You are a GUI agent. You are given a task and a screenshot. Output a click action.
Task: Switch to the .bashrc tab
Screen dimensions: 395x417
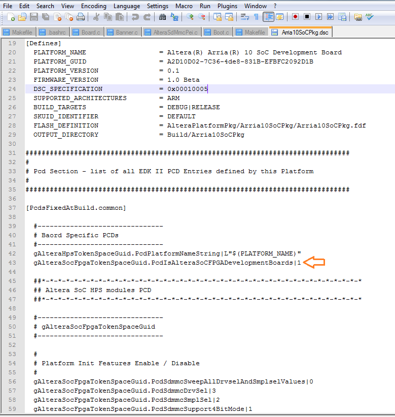(54, 32)
